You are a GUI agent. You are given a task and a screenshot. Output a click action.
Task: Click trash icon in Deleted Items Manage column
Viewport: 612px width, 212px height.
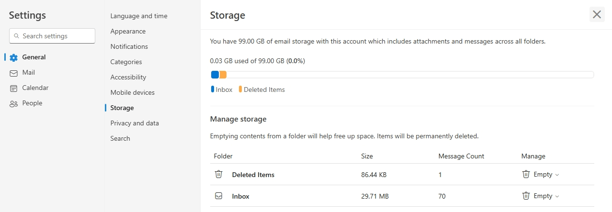coord(526,175)
